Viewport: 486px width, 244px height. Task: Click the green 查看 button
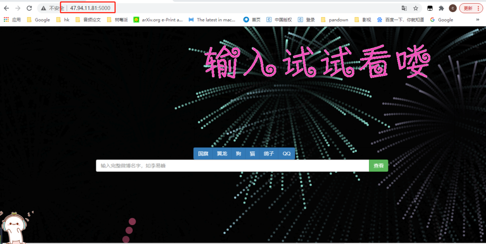(x=378, y=166)
